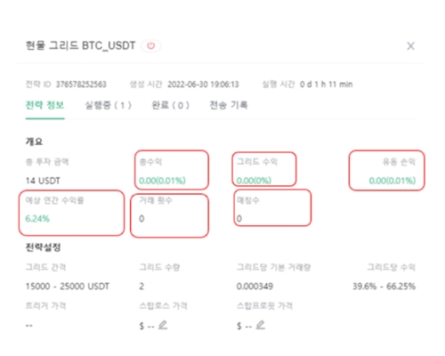Click the 거래 횟수 count value

point(142,219)
